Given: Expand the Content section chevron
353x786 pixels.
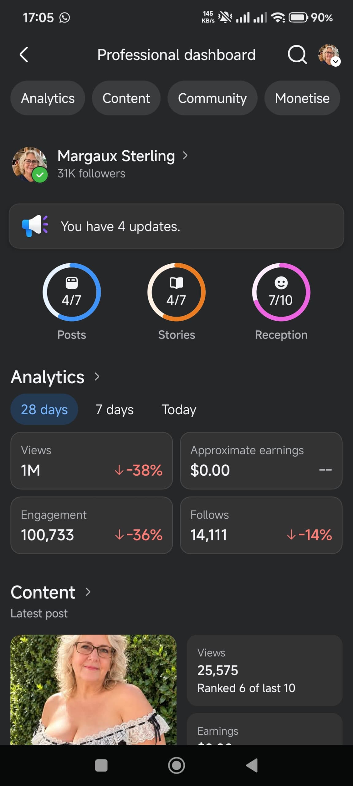Looking at the screenshot, I should 88,592.
